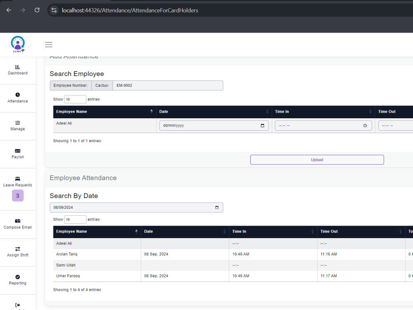The image size is (413, 310).
Task: Open Leave Requests sidebar item
Action: click(18, 182)
